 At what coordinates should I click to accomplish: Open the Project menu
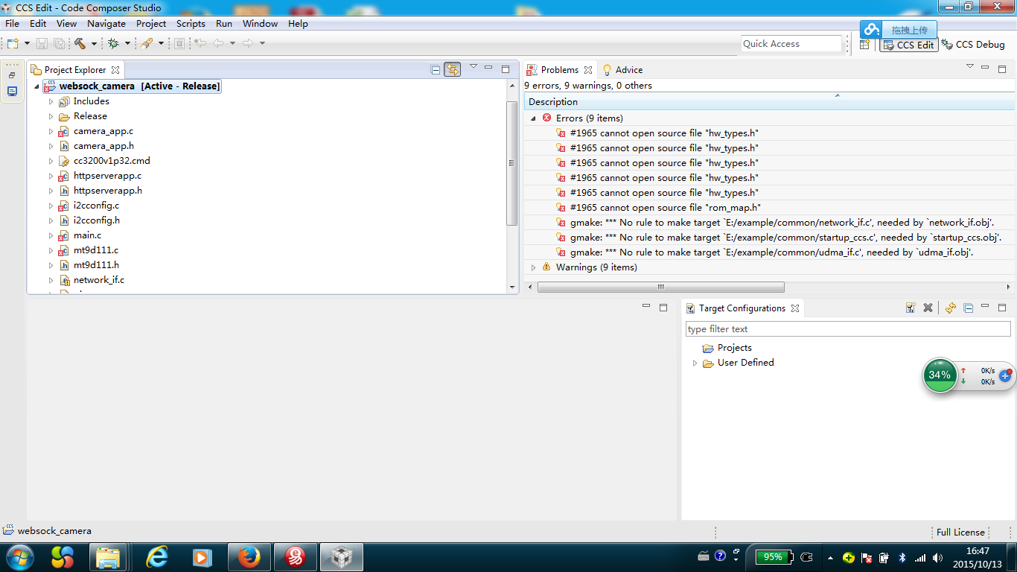[x=151, y=24]
